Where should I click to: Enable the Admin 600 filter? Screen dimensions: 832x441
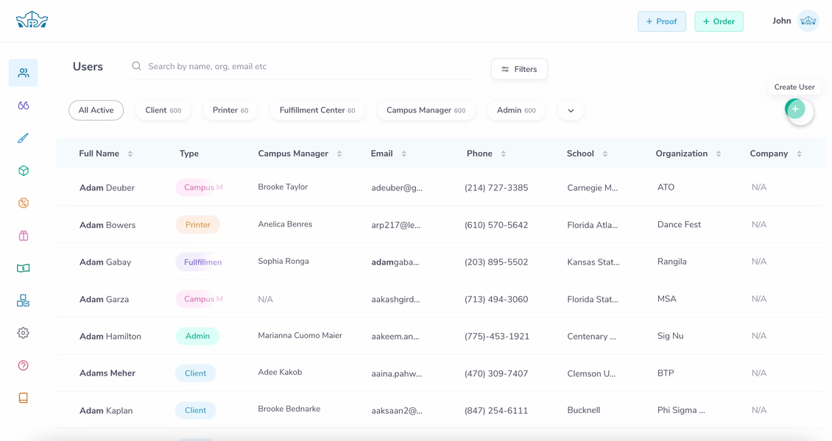pos(515,110)
